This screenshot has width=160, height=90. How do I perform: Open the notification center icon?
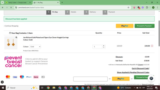[x=156, y=88]
